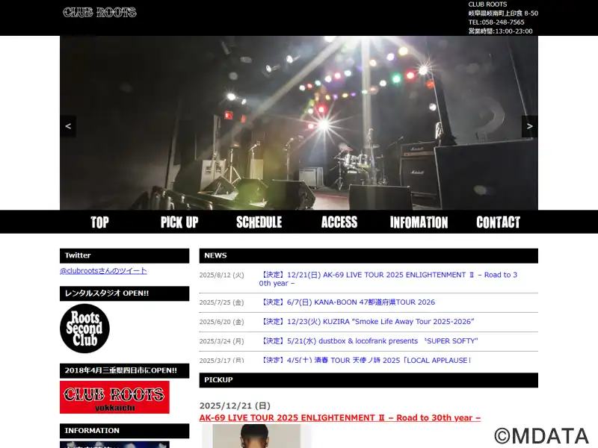Follow the @clubroots tweets link

[x=103, y=271]
